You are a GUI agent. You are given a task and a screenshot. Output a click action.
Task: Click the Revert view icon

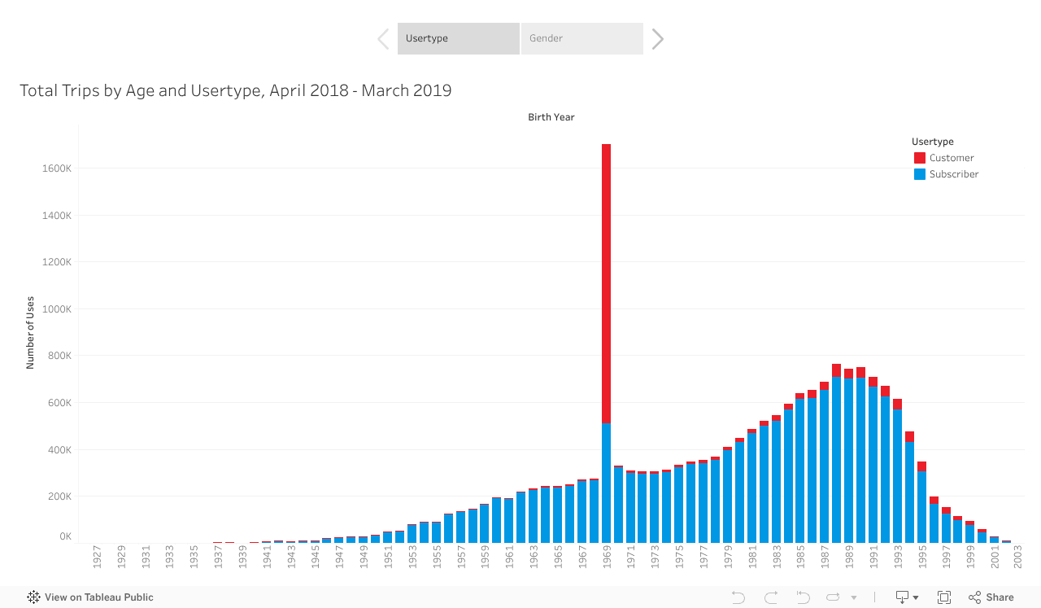point(803,597)
